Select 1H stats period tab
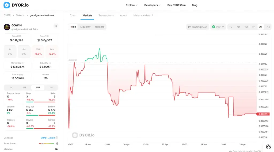This screenshot has height=152, width=274. 11,87
